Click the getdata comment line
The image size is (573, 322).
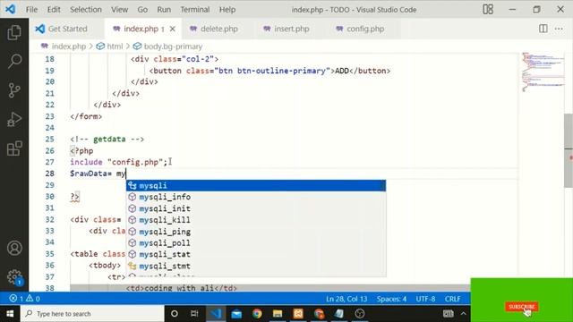107,140
